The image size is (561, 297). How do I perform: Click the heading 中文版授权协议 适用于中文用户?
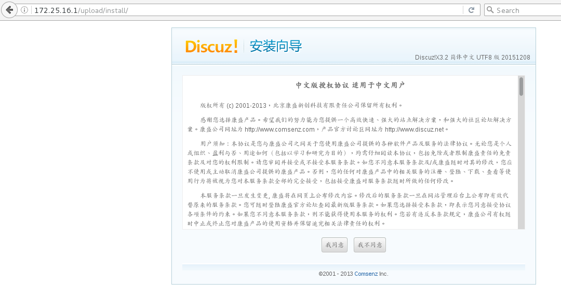tap(350, 85)
